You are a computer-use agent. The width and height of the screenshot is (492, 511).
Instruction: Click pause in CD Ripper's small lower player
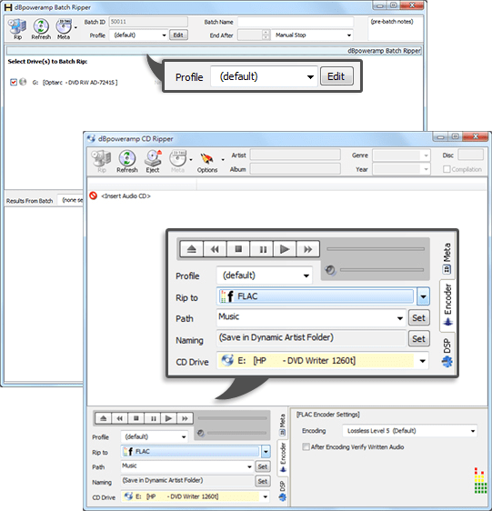[x=152, y=418]
